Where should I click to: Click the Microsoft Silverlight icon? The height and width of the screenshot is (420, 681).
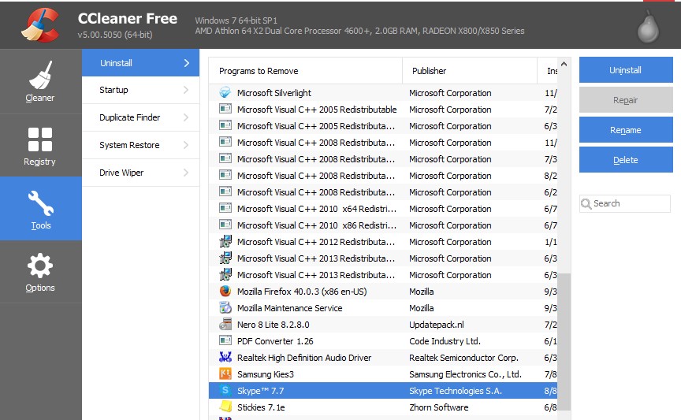(225, 93)
